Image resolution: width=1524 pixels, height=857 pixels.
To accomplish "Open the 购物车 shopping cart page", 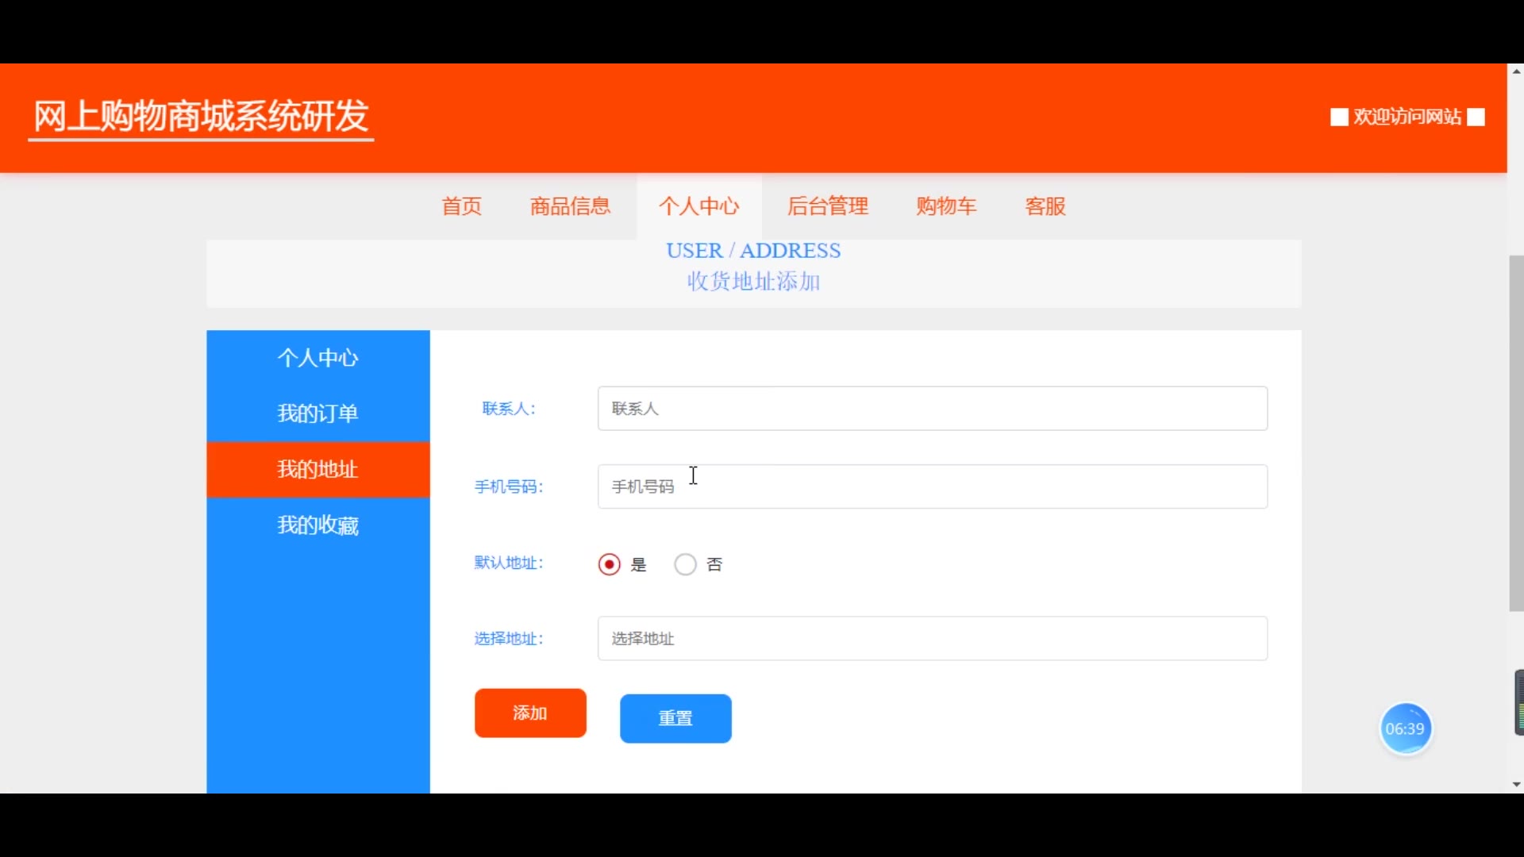I will [946, 206].
